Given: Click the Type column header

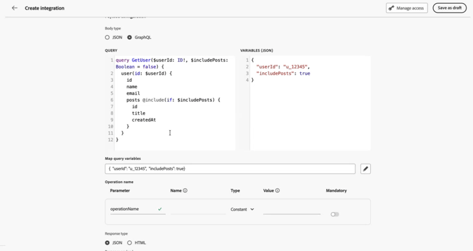Looking at the screenshot, I should (235, 191).
